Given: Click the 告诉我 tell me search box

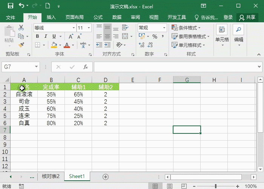Looking at the screenshot, I should 206,17.
